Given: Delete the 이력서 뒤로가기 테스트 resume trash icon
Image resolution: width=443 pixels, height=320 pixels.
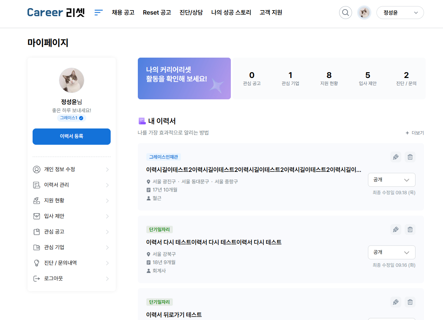Looking at the screenshot, I should click(x=410, y=302).
